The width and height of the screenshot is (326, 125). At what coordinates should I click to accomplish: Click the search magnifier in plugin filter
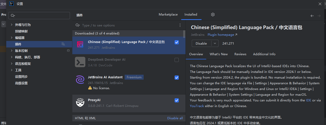pos(78,25)
